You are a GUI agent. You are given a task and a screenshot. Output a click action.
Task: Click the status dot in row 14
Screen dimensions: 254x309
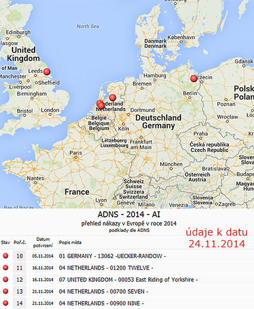pos(6,303)
